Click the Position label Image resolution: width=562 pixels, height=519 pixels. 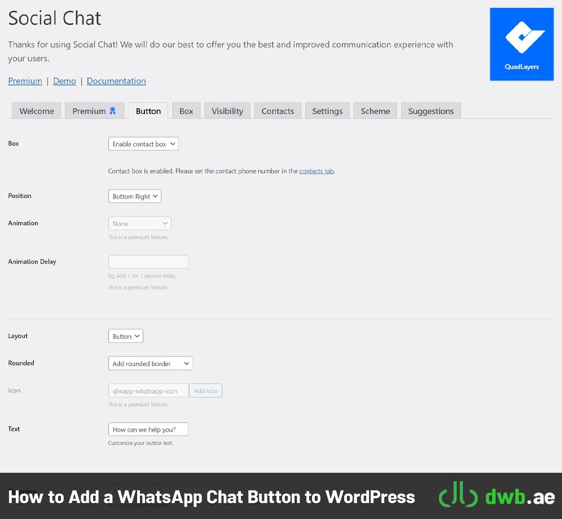[x=20, y=196]
